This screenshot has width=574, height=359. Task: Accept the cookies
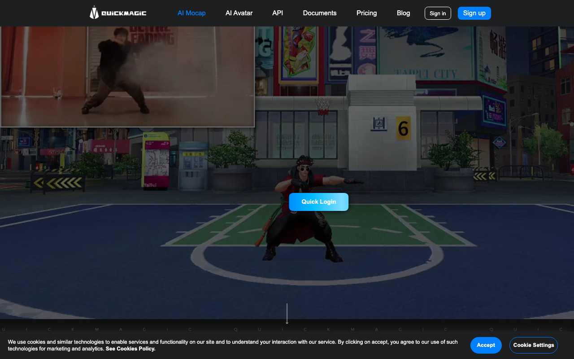[486, 345]
